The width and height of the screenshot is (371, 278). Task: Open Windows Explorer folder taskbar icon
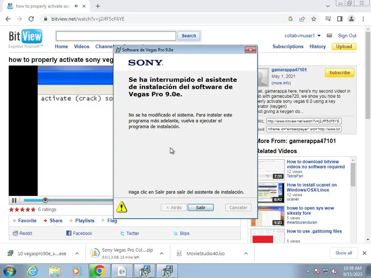pyautogui.click(x=55, y=271)
